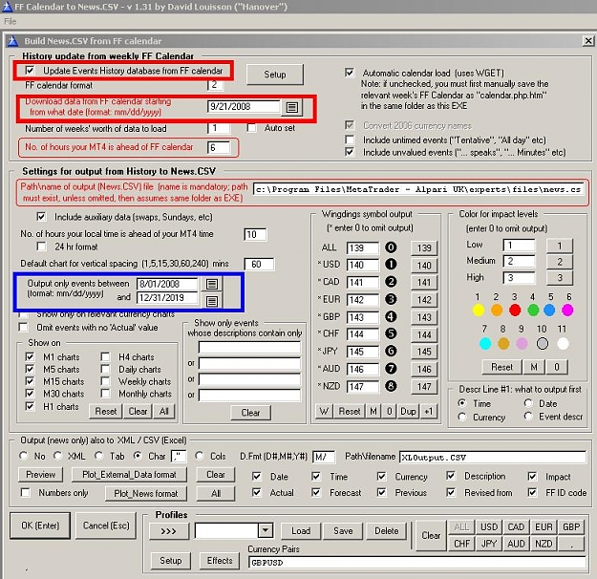
Task: Click the Wingdings symbol 0 for ALL
Action: (391, 247)
